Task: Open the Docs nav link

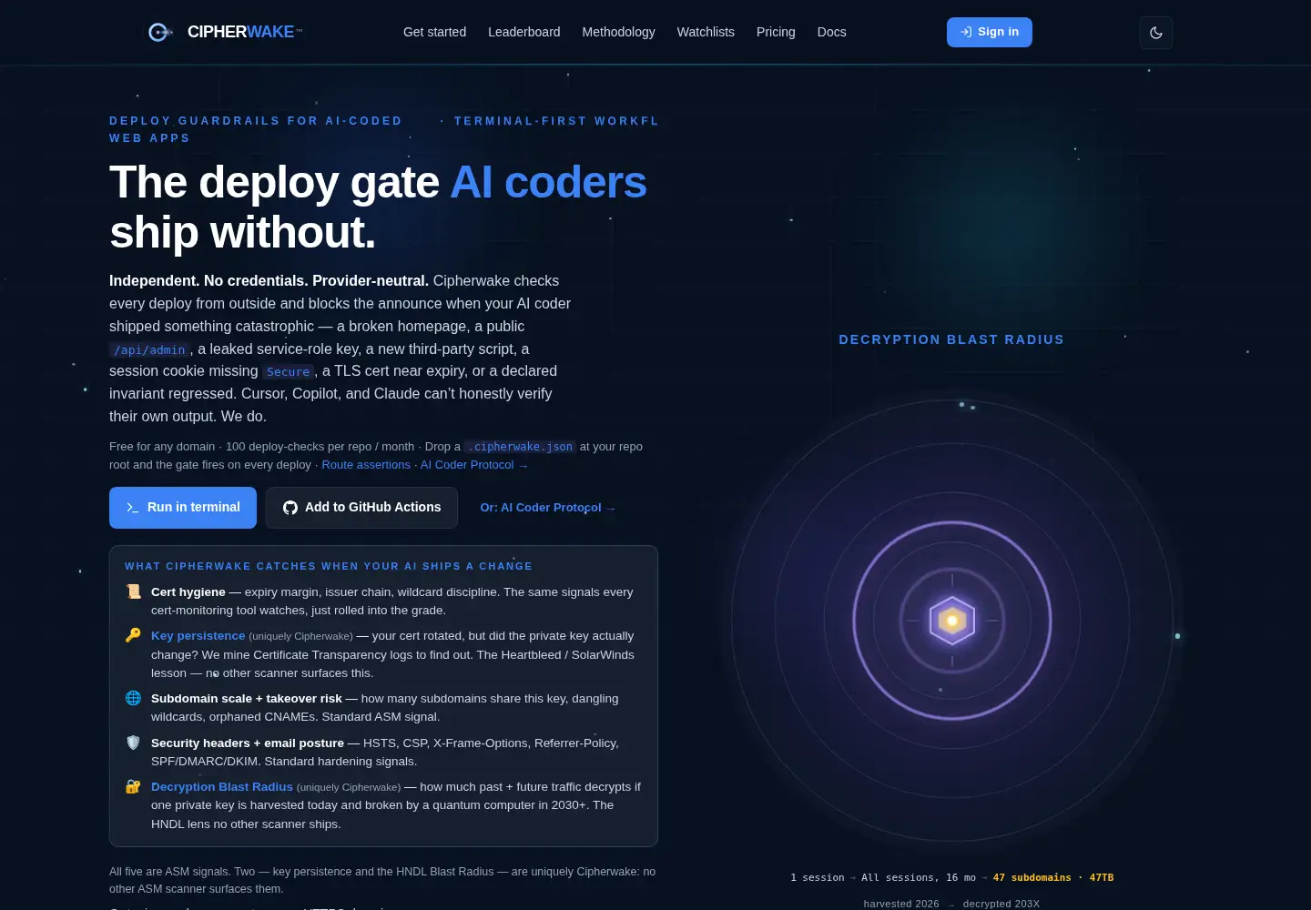Action: click(x=832, y=32)
